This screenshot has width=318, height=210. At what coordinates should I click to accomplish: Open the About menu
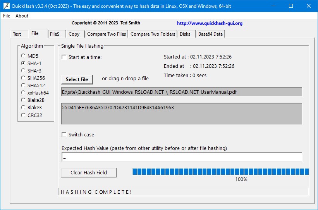[x=22, y=16]
